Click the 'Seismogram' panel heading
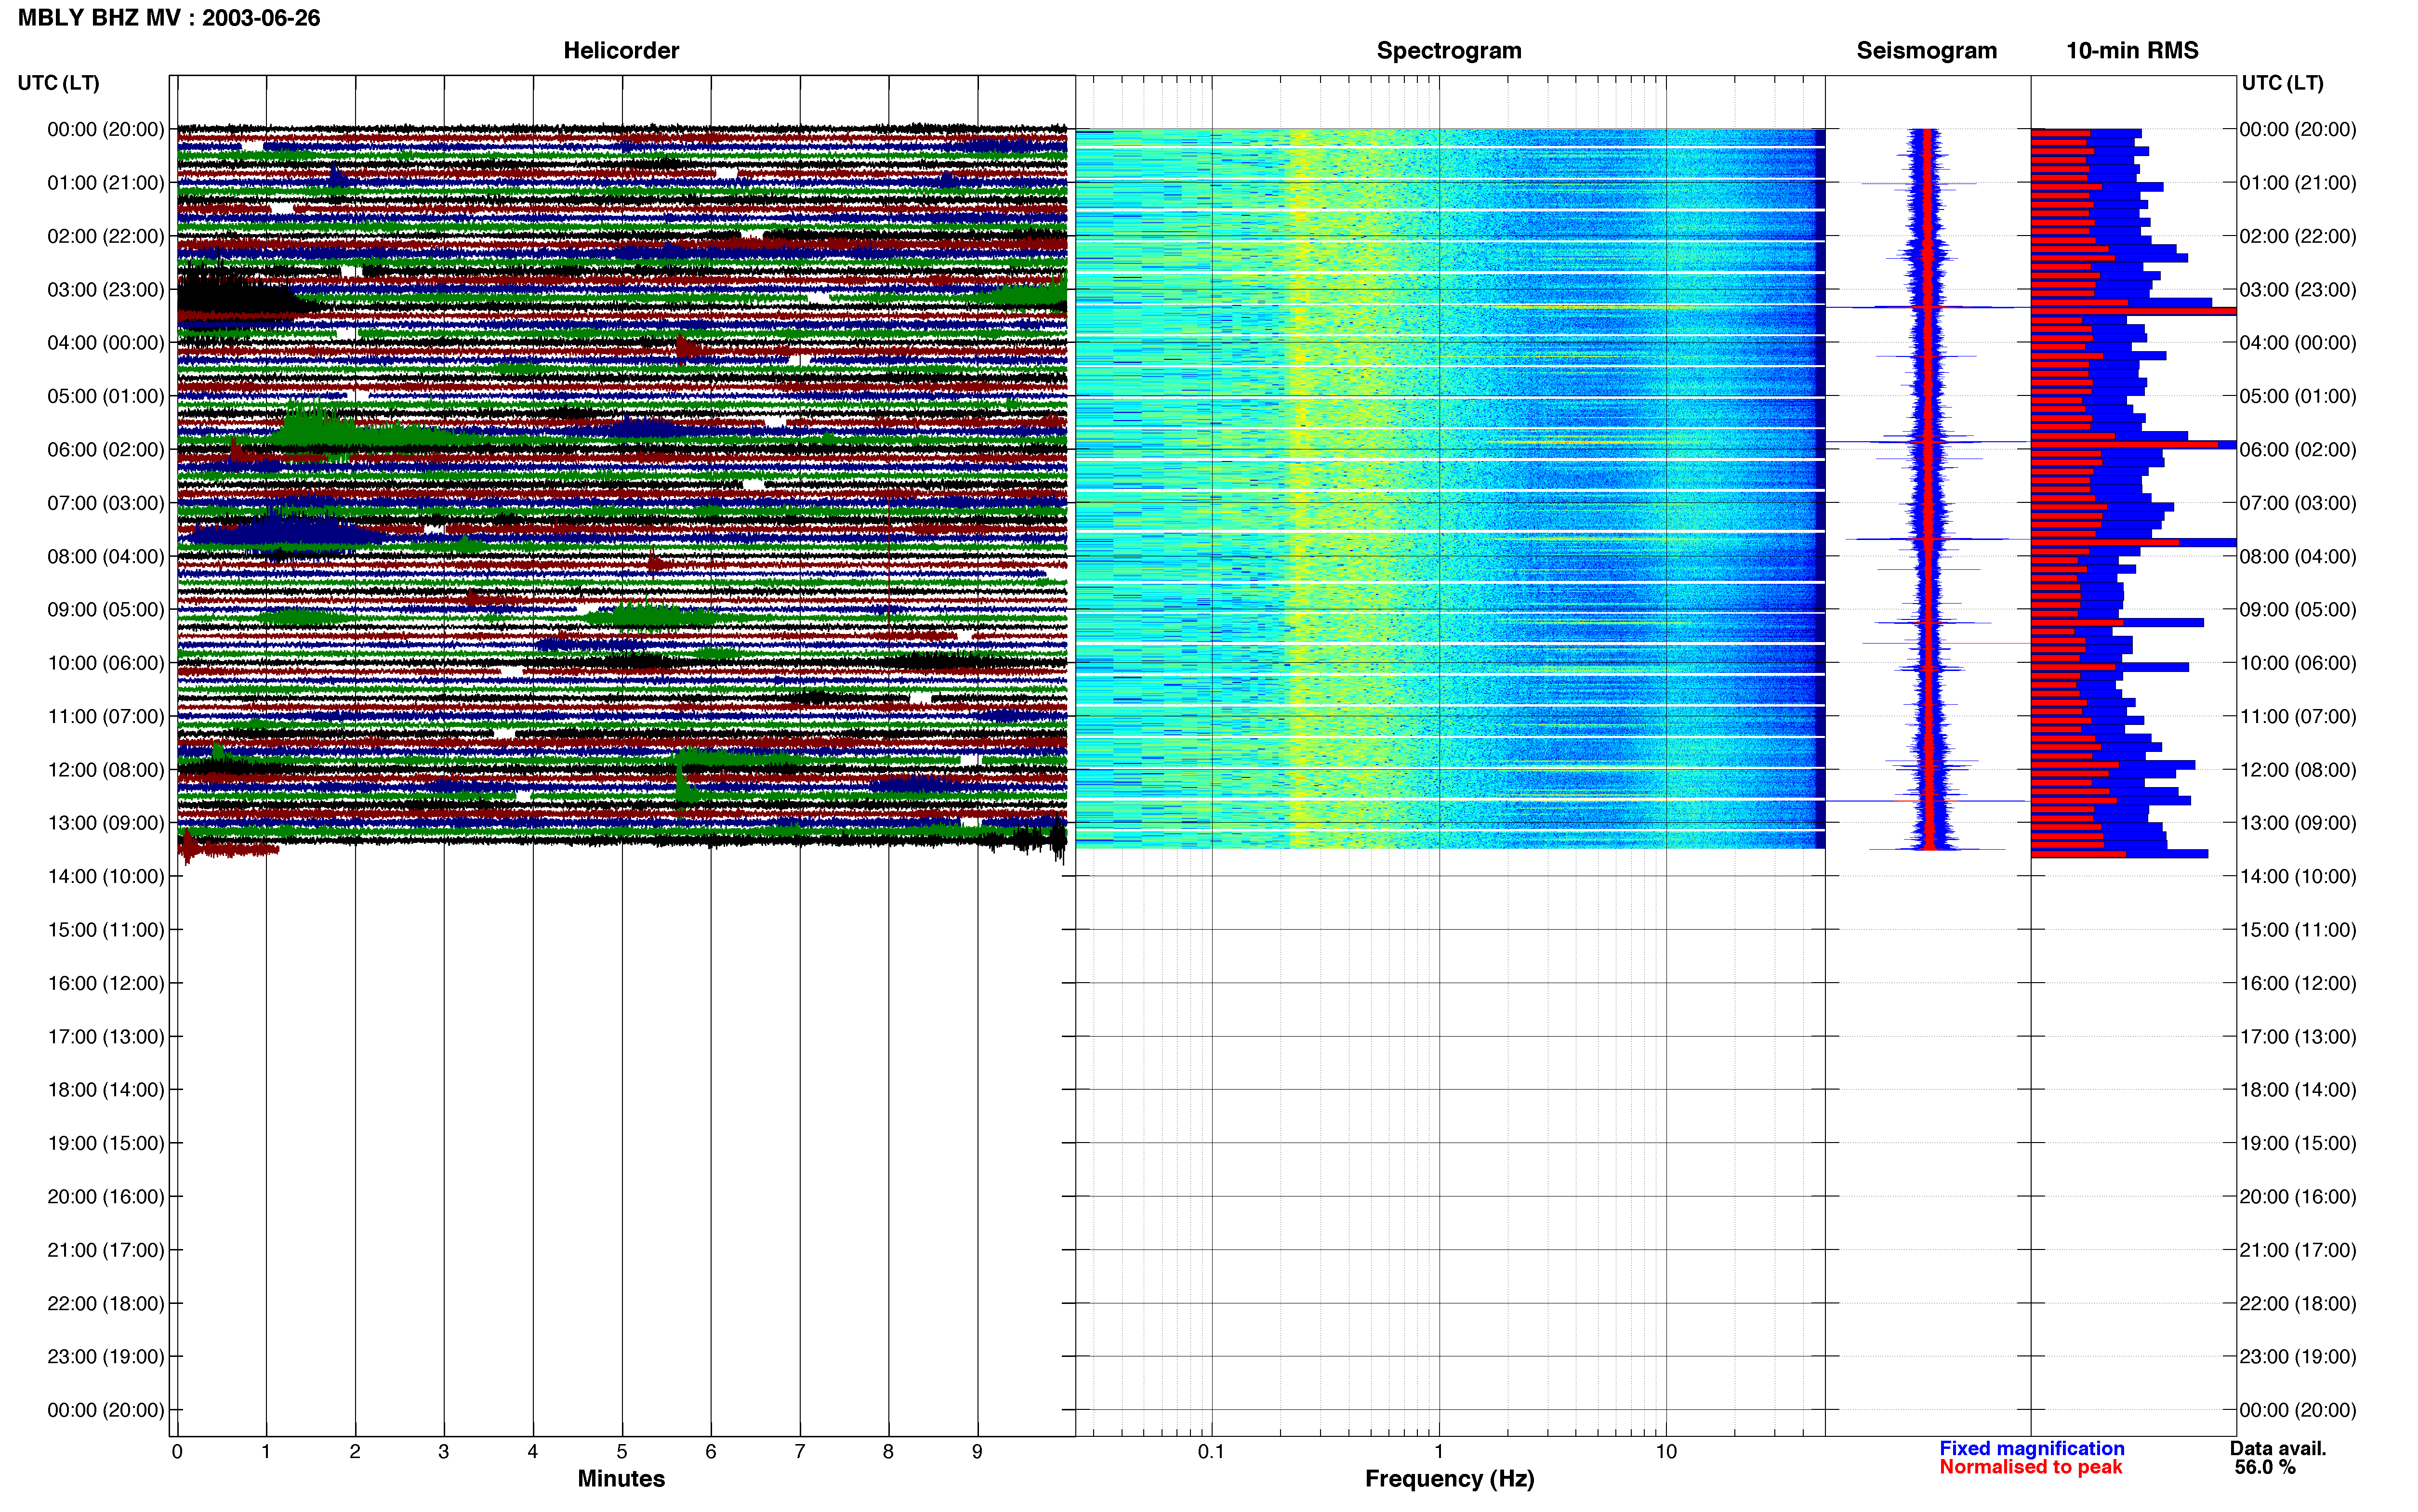 point(1926,51)
